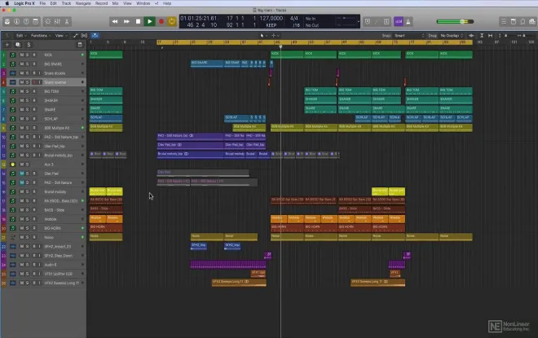Click the Duplicate Track button

click(18, 45)
